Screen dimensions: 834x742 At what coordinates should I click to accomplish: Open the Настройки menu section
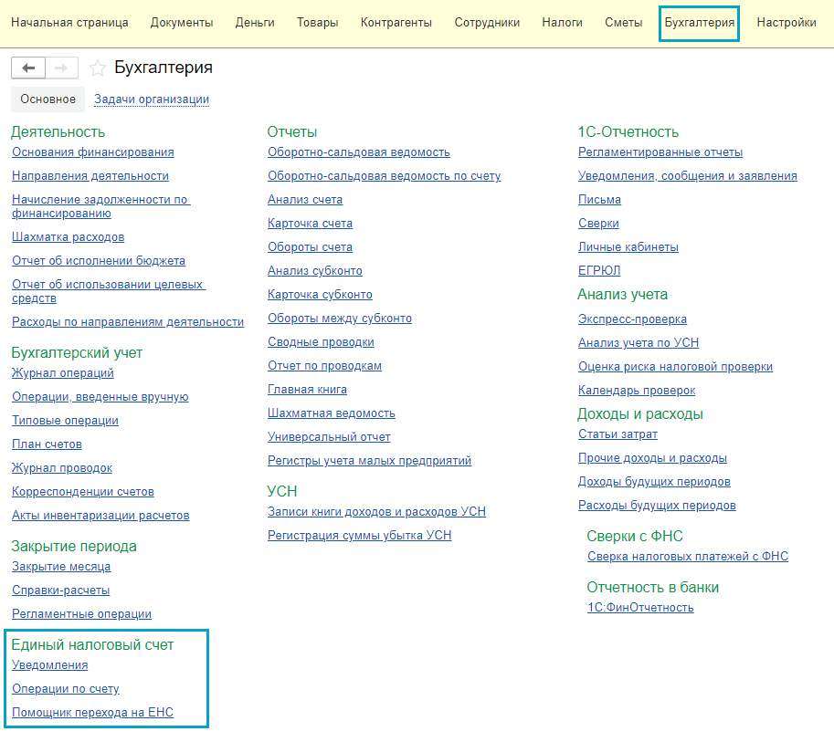coord(786,23)
